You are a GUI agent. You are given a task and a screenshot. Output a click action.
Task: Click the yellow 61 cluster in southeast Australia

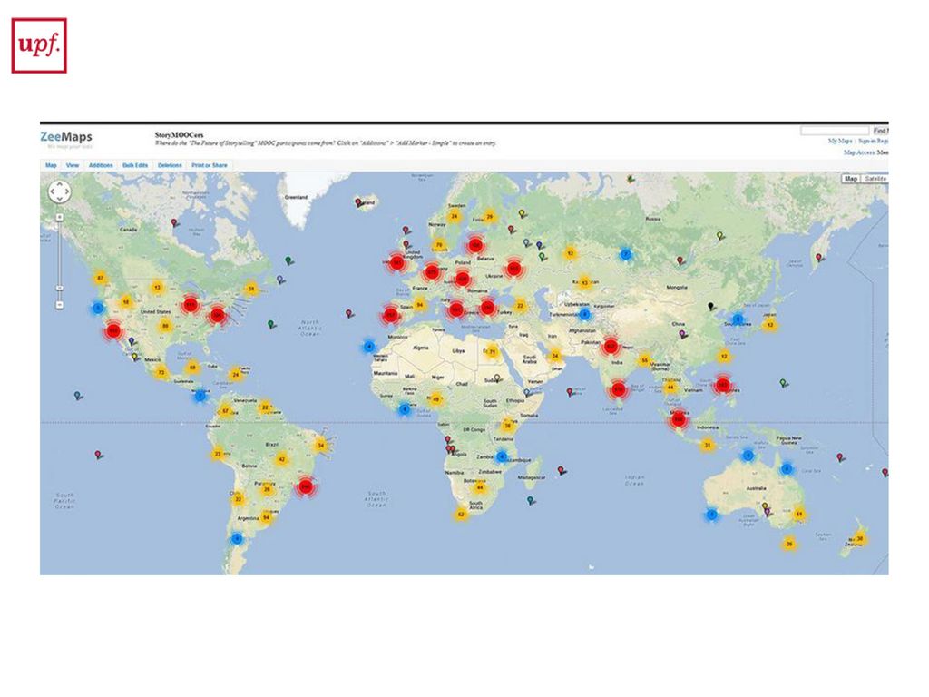[x=798, y=514]
